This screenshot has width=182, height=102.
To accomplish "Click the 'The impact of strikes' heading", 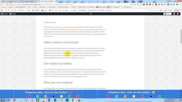I will tap(58, 63).
